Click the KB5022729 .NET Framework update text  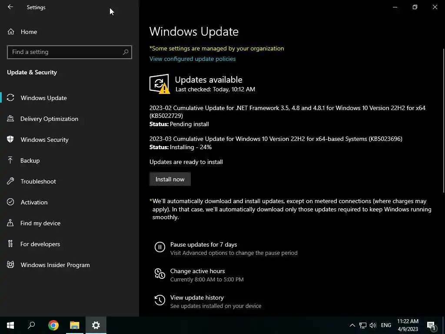288,112
